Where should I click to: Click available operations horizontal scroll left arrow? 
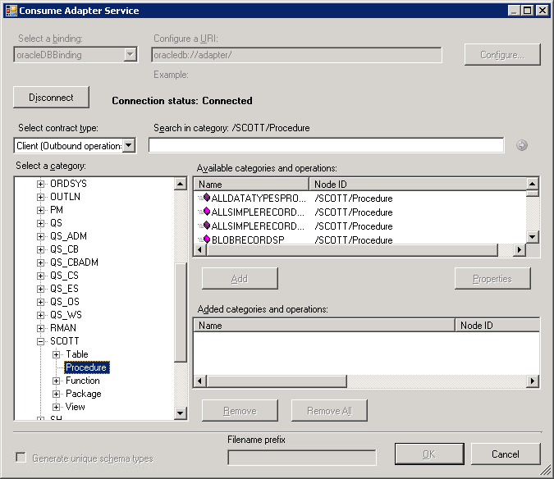pos(200,249)
